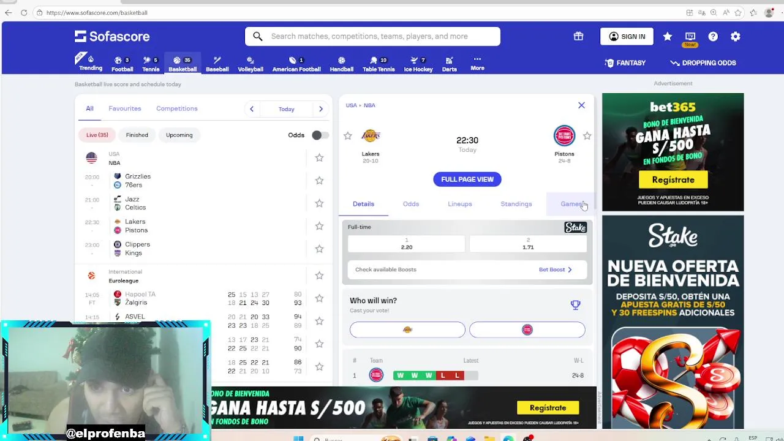Click the search matches input field
The height and width of the screenshot is (441, 784).
(372, 36)
